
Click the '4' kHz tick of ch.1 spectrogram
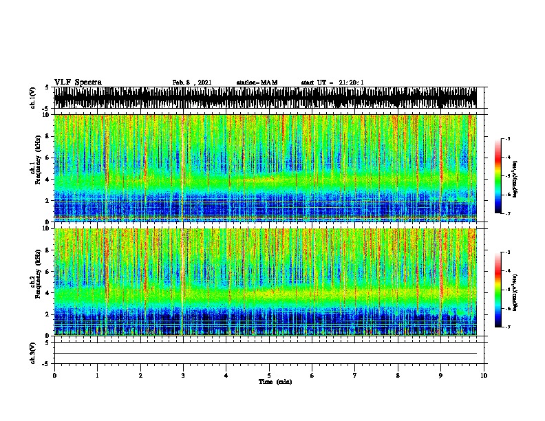click(48, 180)
